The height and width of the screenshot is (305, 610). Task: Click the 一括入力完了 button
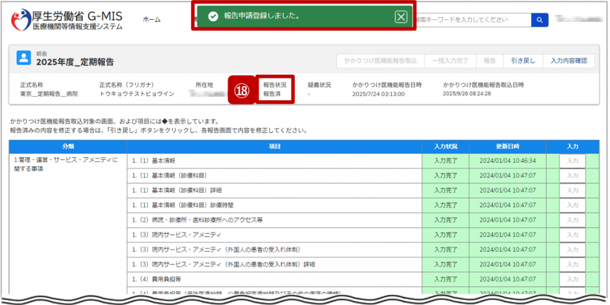[x=449, y=61]
